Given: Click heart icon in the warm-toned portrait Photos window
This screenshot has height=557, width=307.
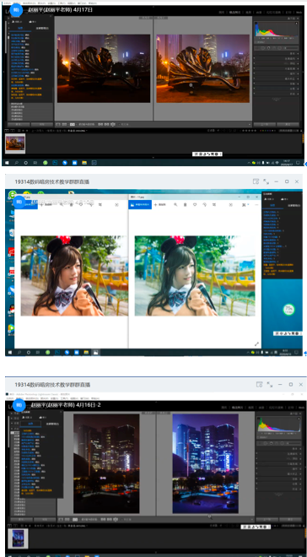Looking at the screenshot, I should tap(81, 205).
